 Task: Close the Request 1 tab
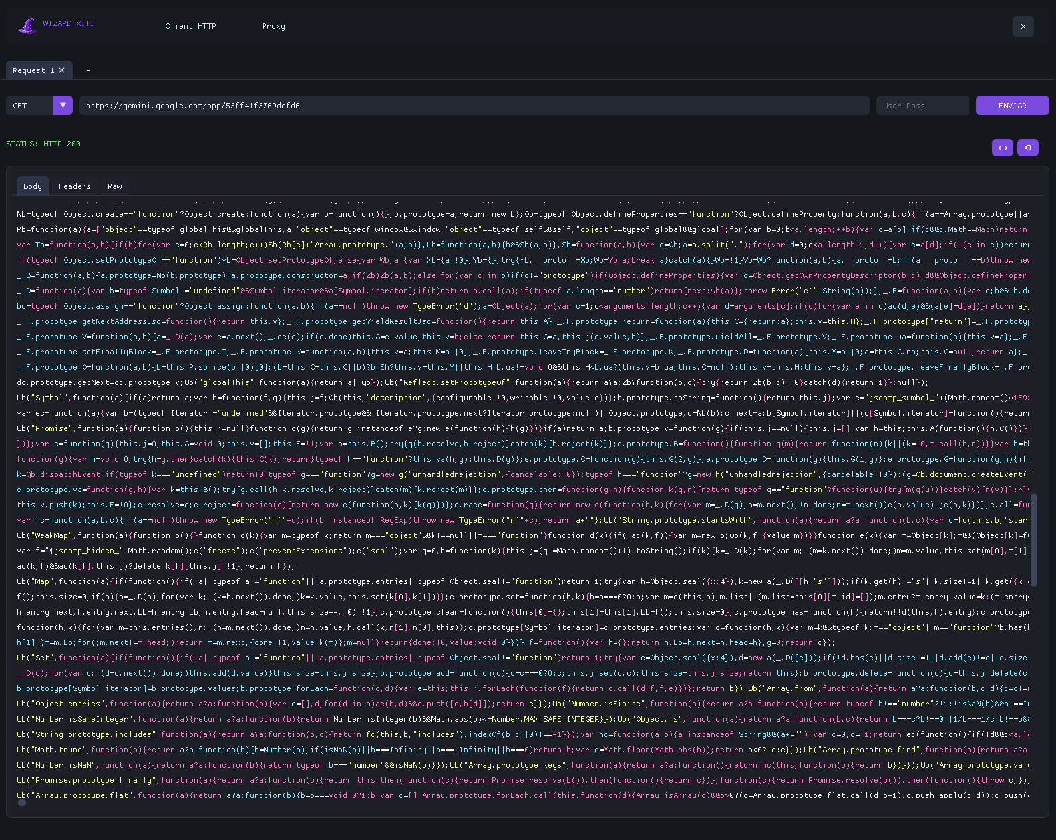[62, 70]
